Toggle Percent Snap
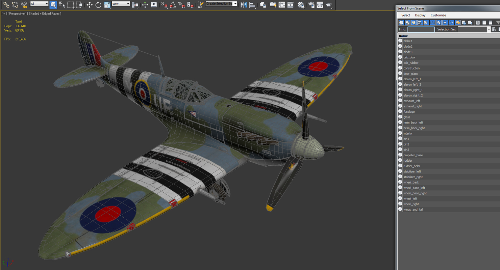 pyautogui.click(x=182, y=5)
